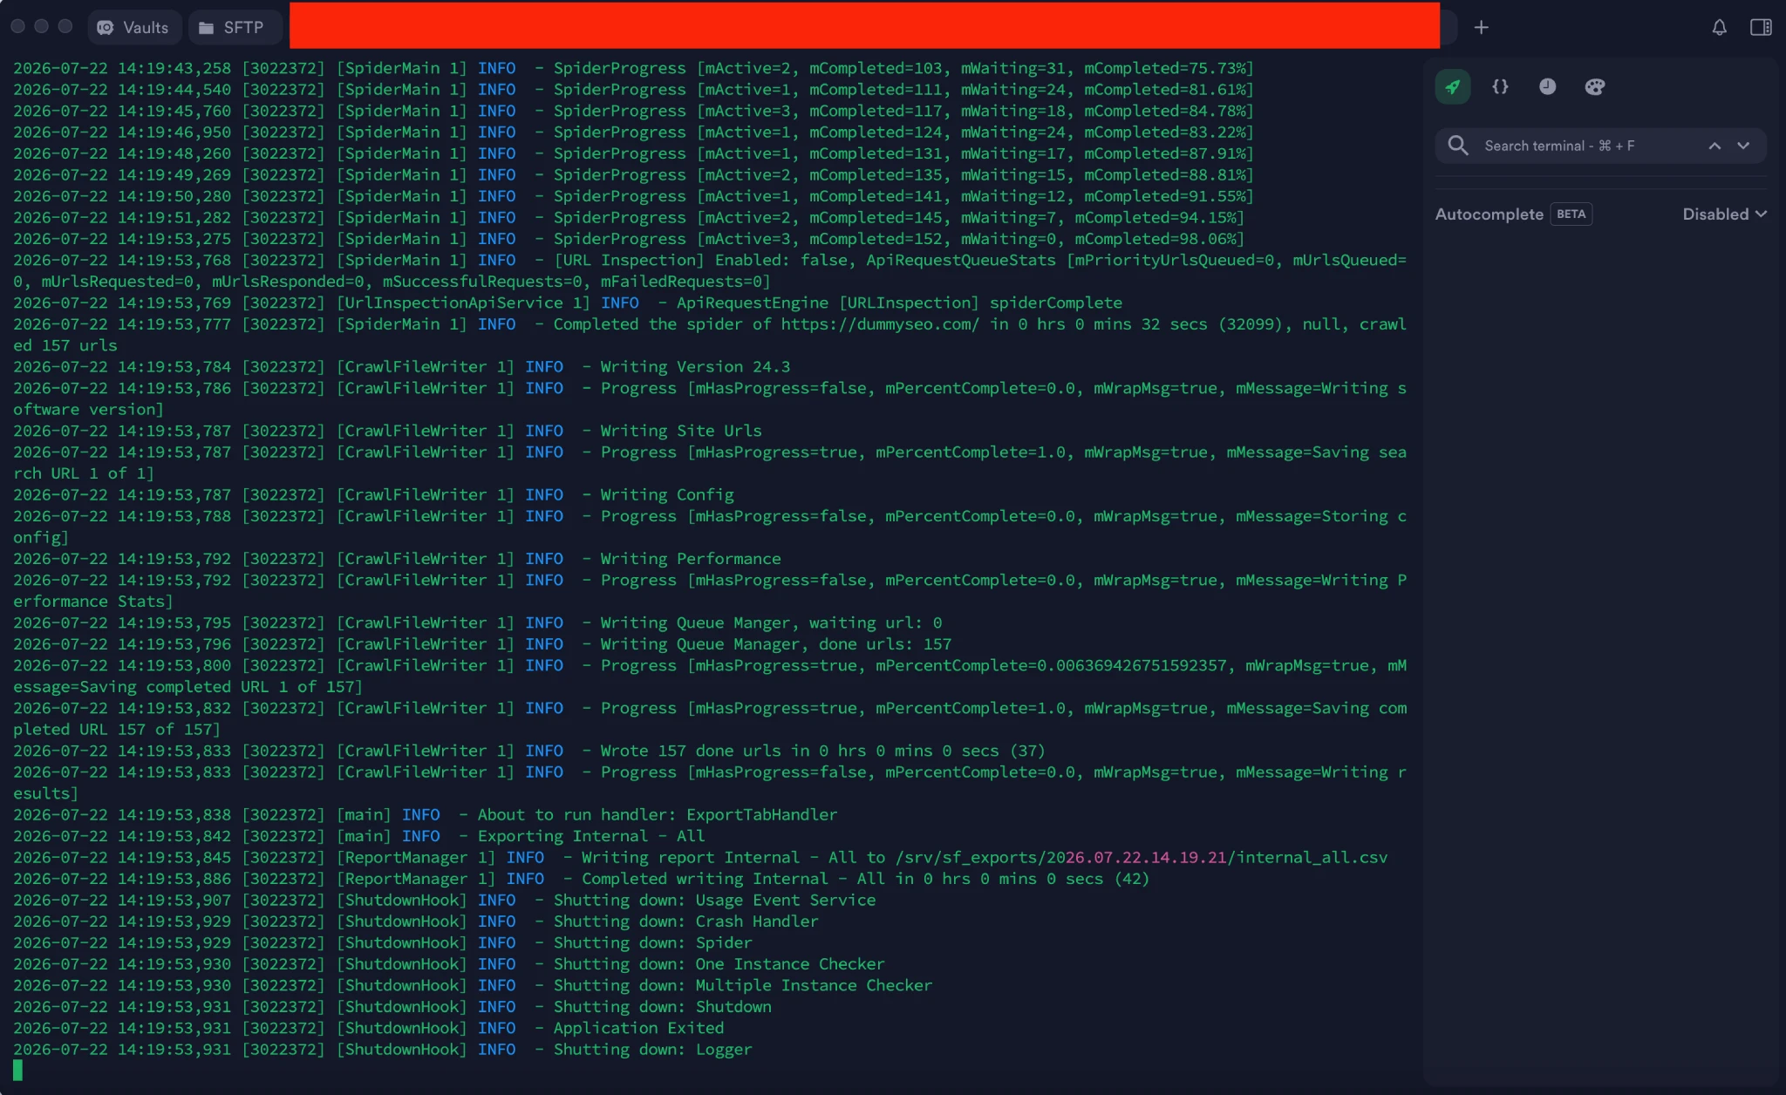Click 'ExportTabHandler' in the log

[761, 815]
